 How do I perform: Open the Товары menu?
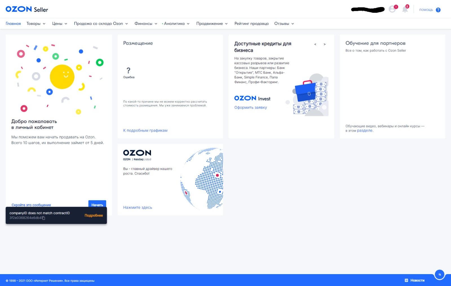[x=36, y=24]
